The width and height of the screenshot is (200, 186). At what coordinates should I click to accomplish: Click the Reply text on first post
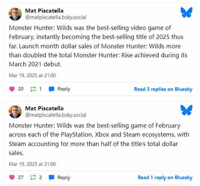pos(64,89)
